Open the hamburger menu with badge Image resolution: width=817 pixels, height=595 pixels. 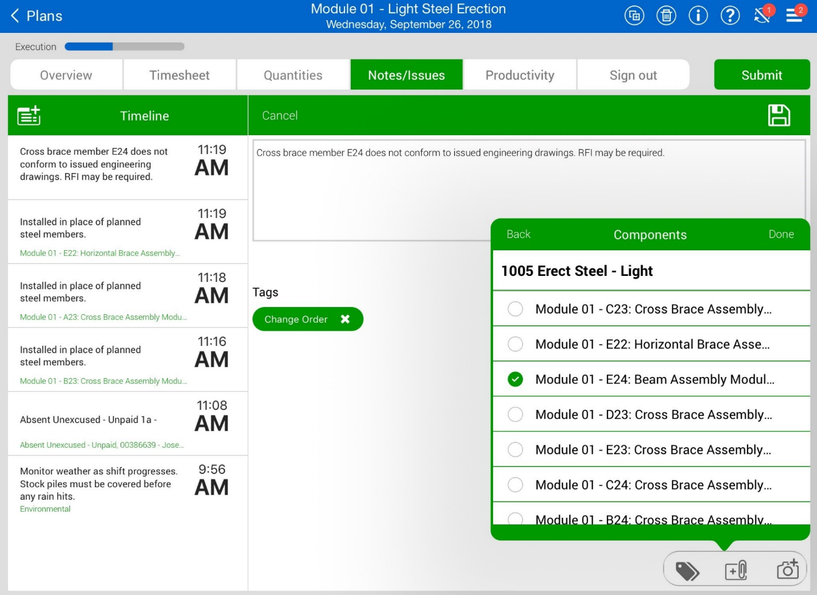(794, 15)
